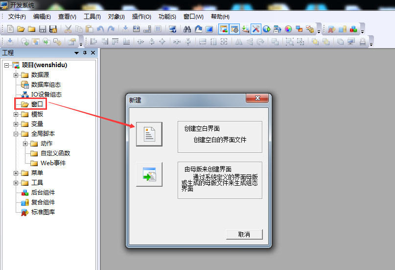Open the 对象(J) menu
The height and width of the screenshot is (270, 395).
116,17
